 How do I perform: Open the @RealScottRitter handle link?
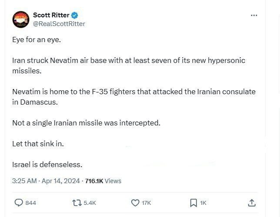point(59,24)
